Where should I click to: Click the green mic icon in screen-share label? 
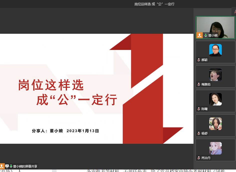click(11, 166)
